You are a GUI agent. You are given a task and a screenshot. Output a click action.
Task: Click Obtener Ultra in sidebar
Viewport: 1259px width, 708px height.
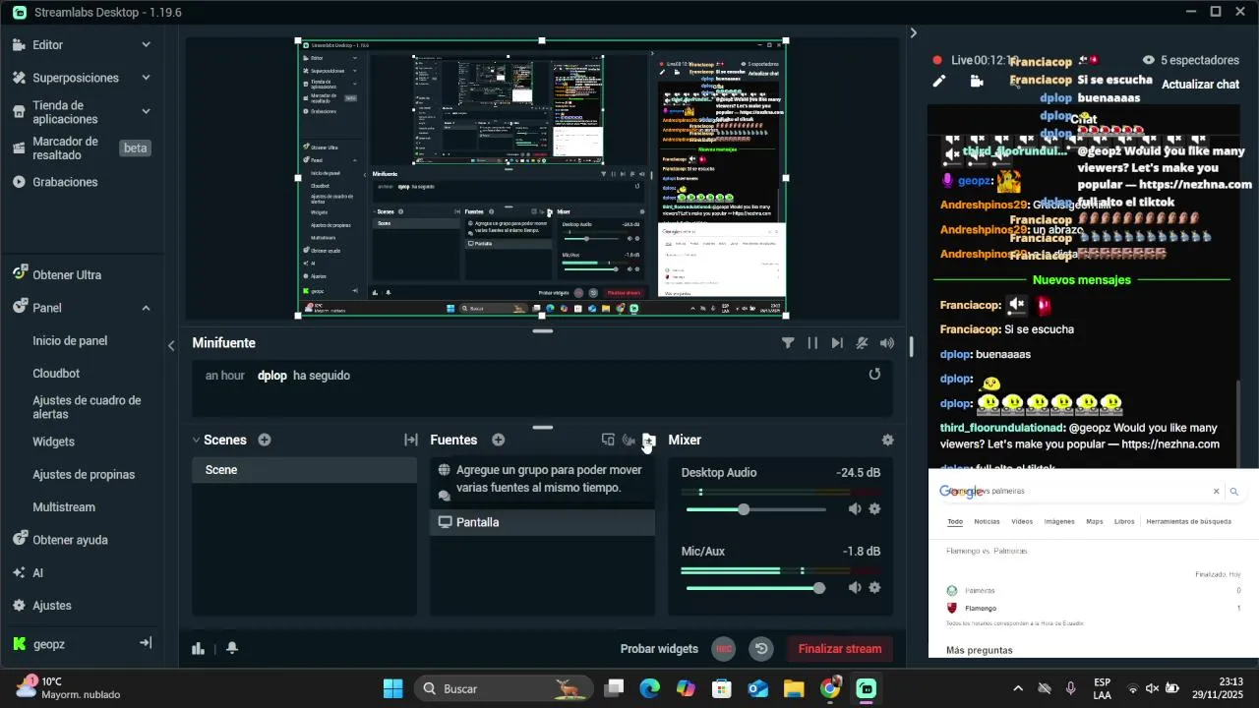pyautogui.click(x=67, y=275)
